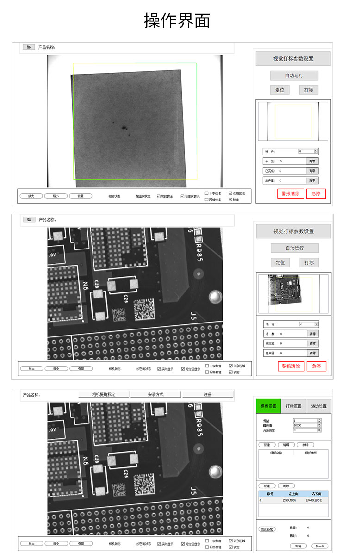347x553 pixels.
Task: Uncheck 识别区域 below the gray plate image
Action: click(x=231, y=193)
